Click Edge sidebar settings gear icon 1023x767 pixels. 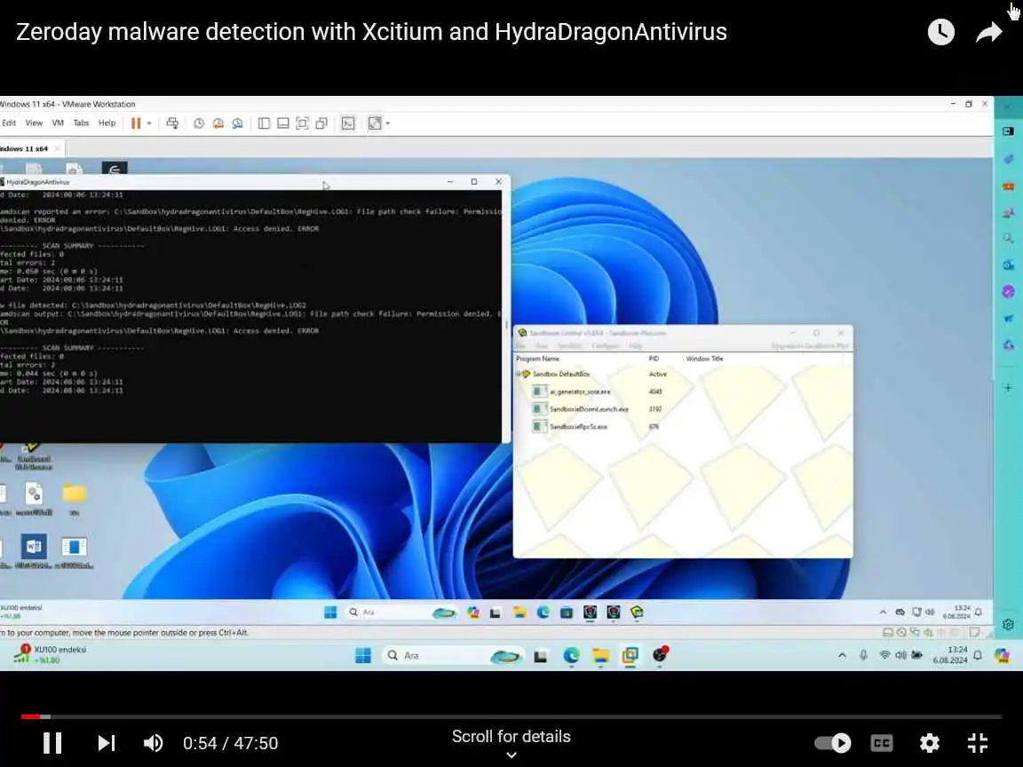click(1008, 624)
